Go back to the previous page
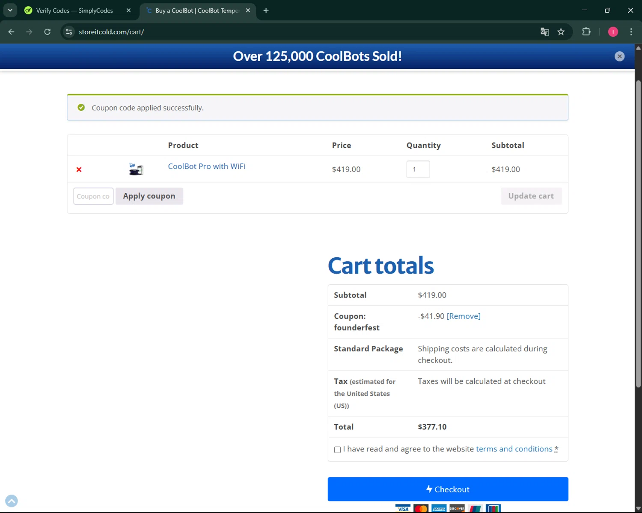The height and width of the screenshot is (513, 642). pyautogui.click(x=12, y=32)
